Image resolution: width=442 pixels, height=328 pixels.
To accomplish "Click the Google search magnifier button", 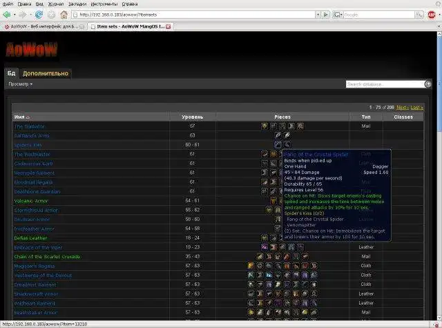I will pyautogui.click(x=419, y=15).
